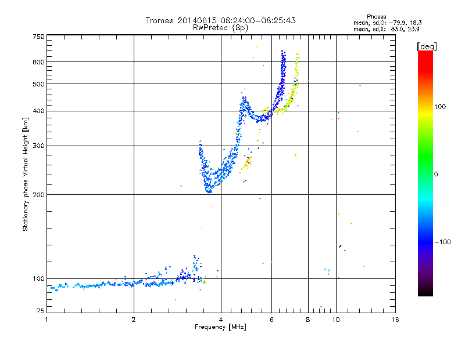
Task: Click the '6' frequency axis label
Action: [271, 320]
